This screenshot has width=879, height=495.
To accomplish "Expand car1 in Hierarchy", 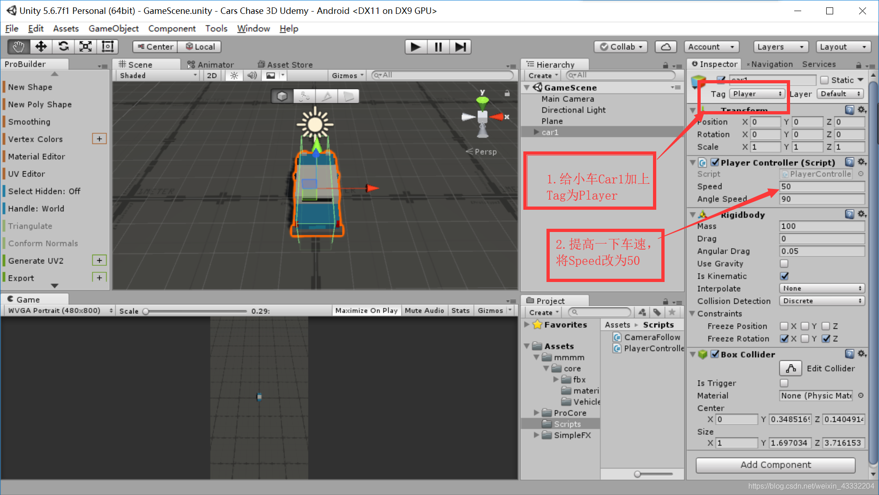I will (536, 132).
